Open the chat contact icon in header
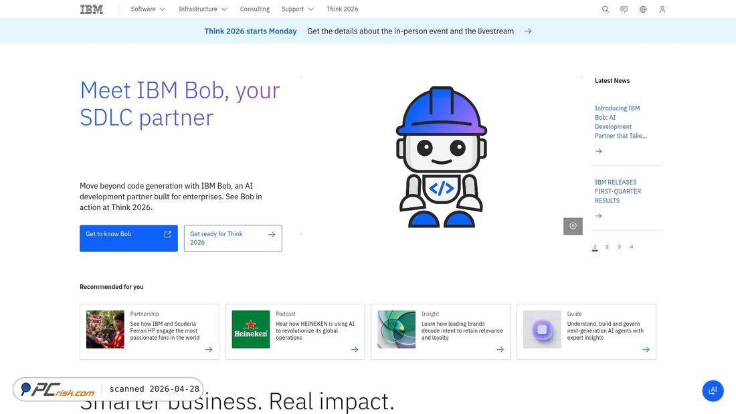Screen dimensions: 736x414 [x=624, y=9]
